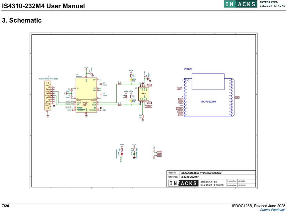Screen dimensions: 289x213
Task: Click the SDA net tag beside U2
Action: [149, 85]
